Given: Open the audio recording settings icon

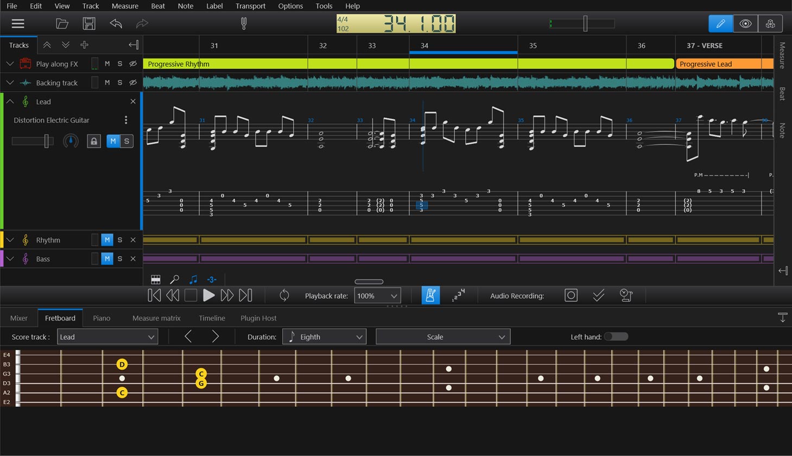Looking at the screenshot, I should [626, 295].
